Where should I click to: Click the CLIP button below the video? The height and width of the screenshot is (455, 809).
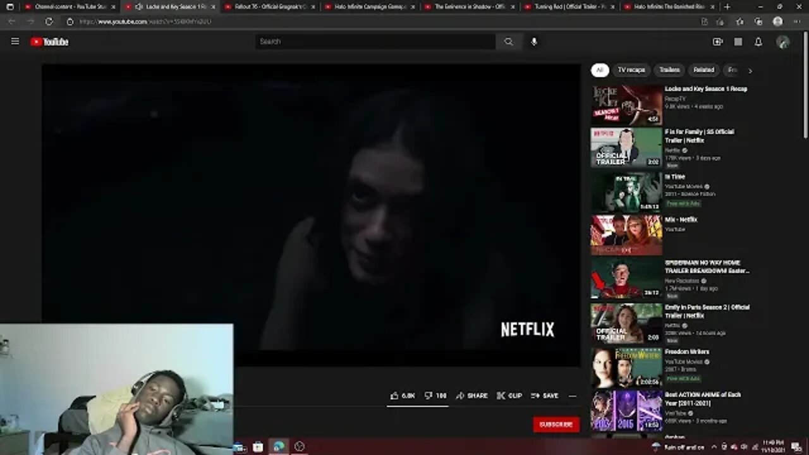pyautogui.click(x=509, y=396)
